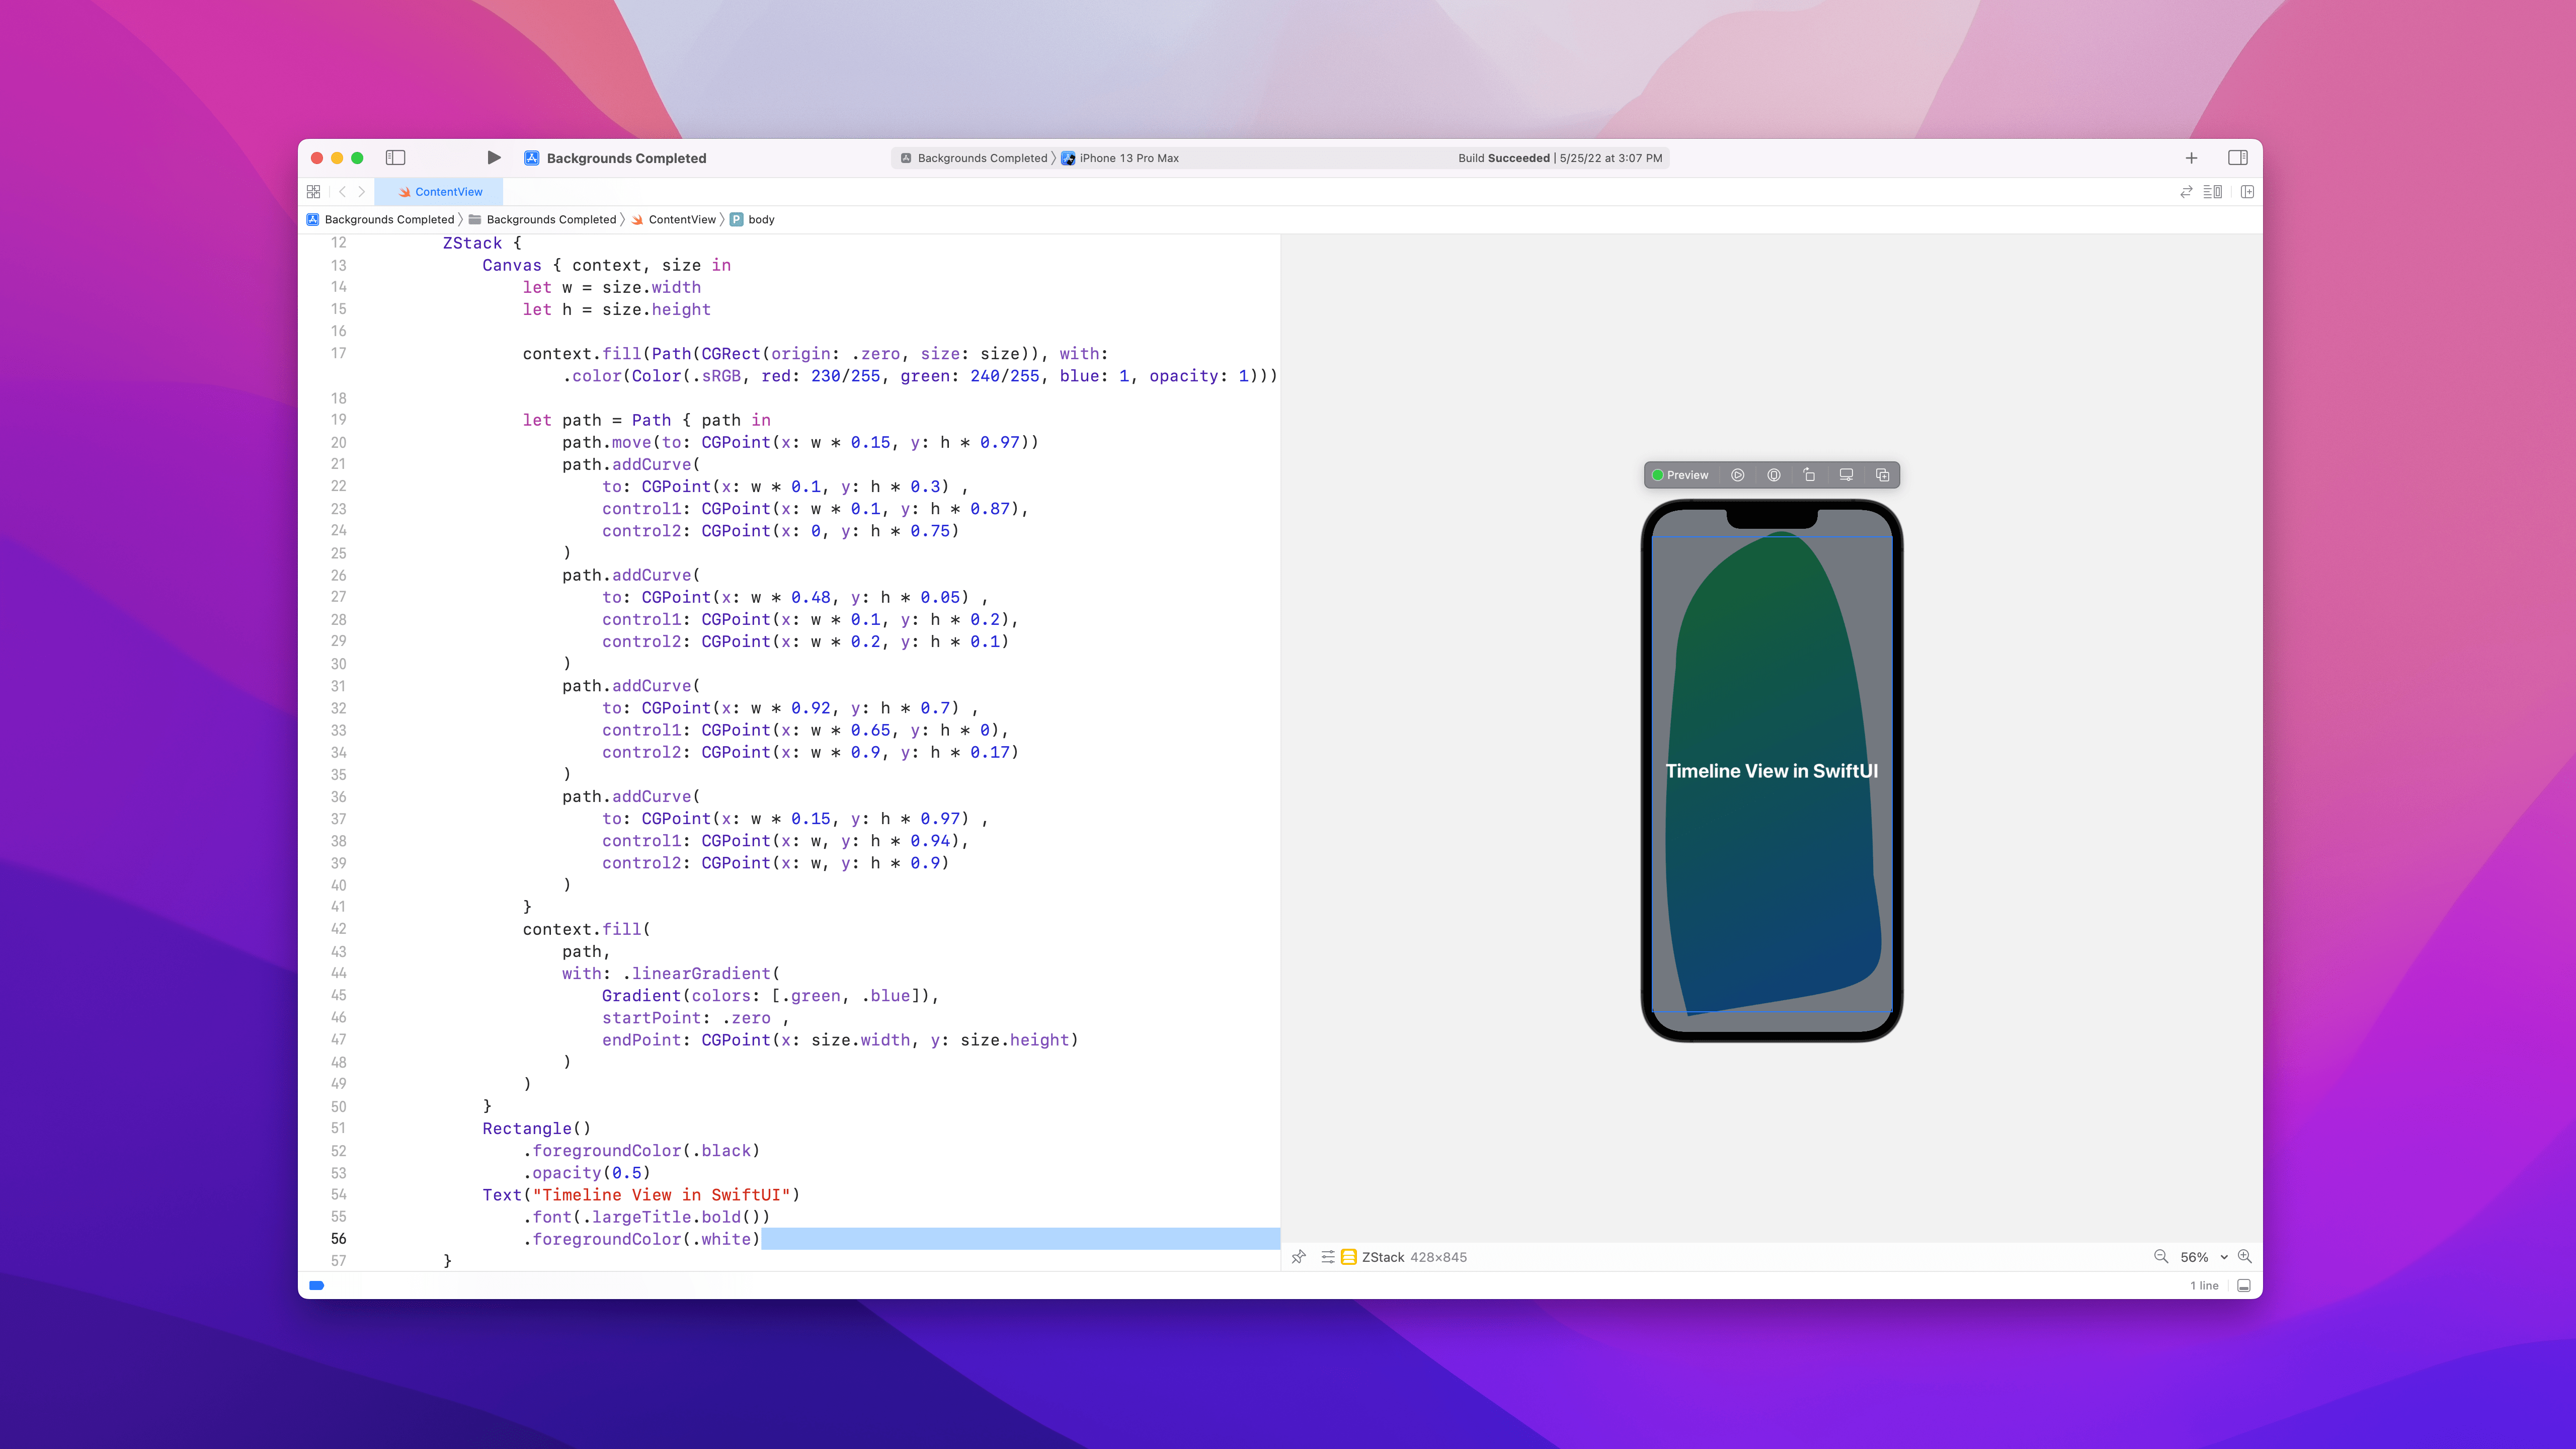Open the related items grid menu
Screen dimensions: 2576x1449
tap(314, 192)
